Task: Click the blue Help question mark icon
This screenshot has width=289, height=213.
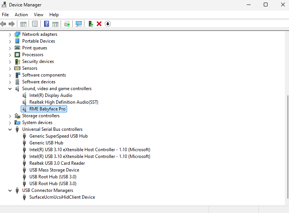Action: tap(47, 24)
